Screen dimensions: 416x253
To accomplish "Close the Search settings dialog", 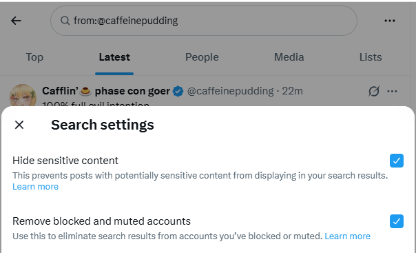I will click(x=19, y=125).
